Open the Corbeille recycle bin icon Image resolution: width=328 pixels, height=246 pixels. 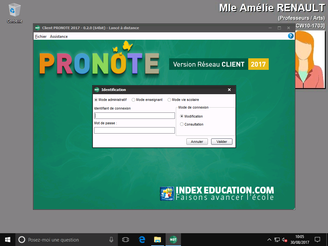coord(14,13)
